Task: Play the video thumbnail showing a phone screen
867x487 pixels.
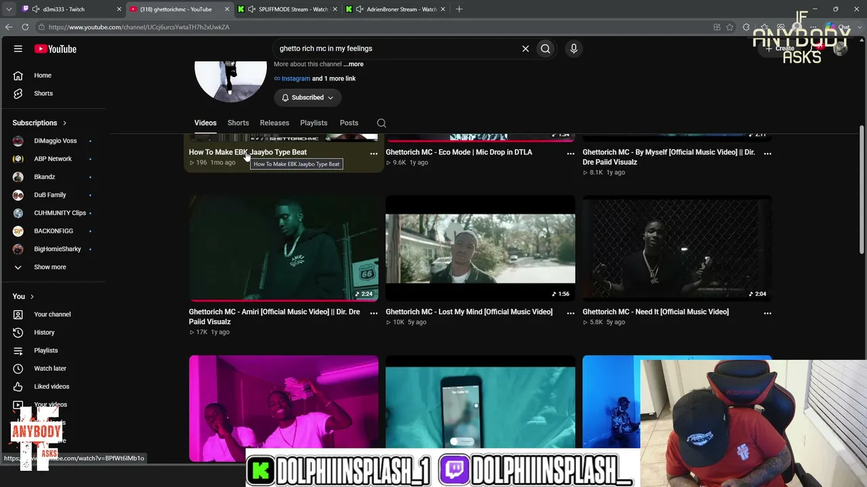Action: click(x=480, y=402)
